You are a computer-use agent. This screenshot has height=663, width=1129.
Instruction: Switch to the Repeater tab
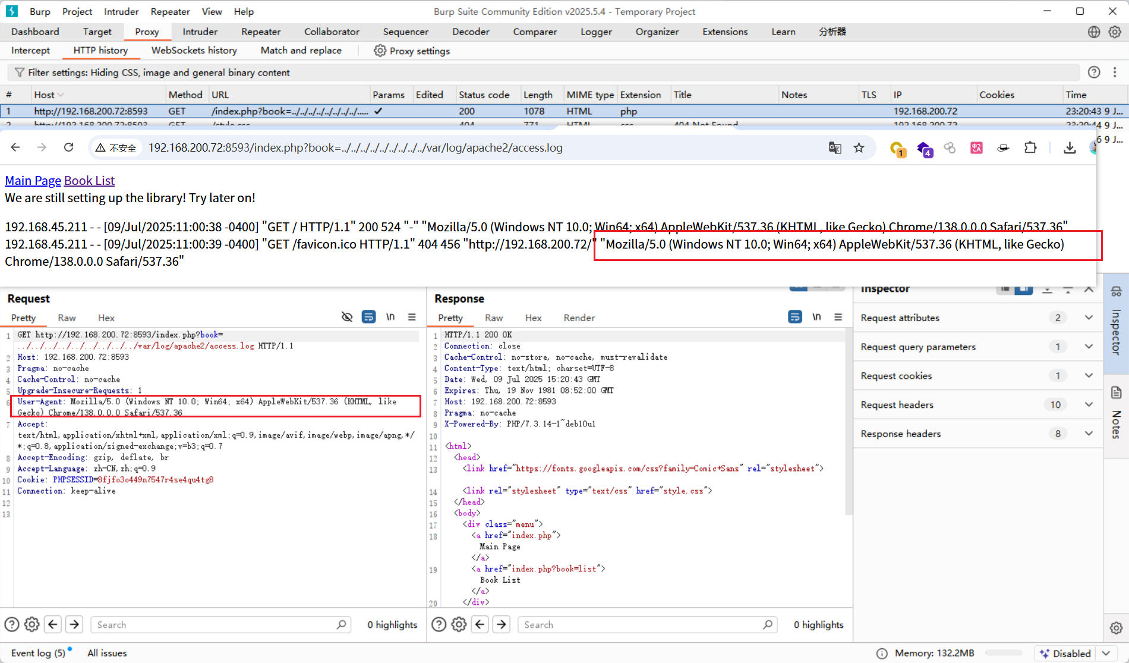(261, 32)
